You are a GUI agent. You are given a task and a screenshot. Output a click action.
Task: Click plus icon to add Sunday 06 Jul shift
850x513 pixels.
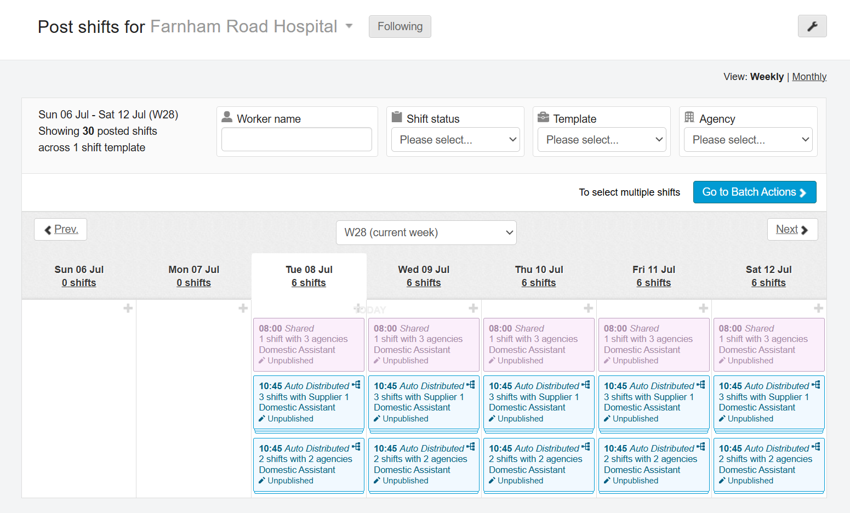coord(128,309)
